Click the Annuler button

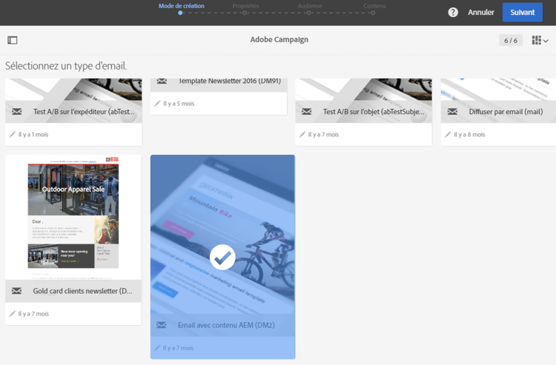[x=481, y=13]
